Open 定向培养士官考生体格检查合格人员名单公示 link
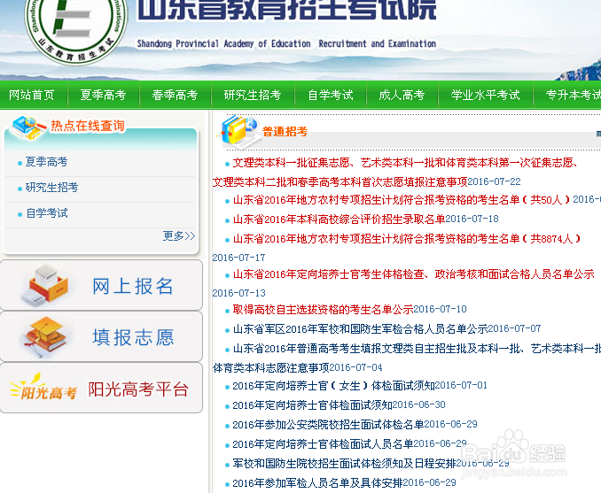Screen dimensions: 601x493 414,274
